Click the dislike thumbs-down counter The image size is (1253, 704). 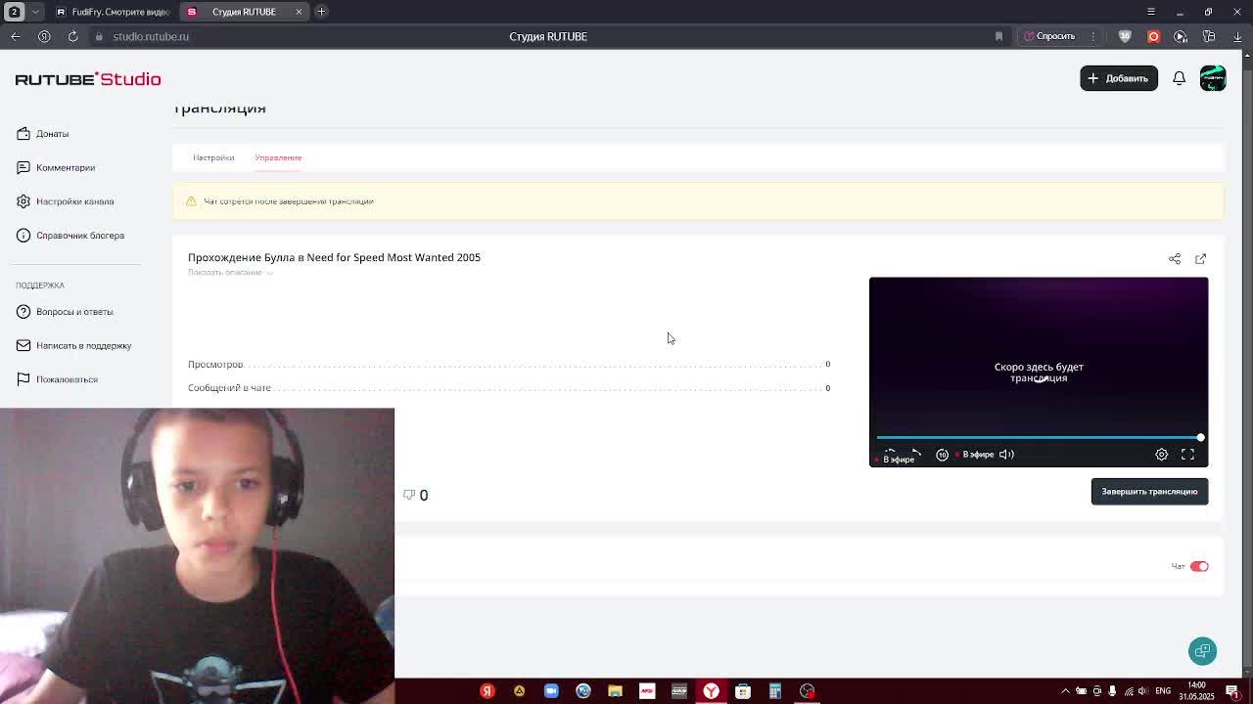pos(415,495)
